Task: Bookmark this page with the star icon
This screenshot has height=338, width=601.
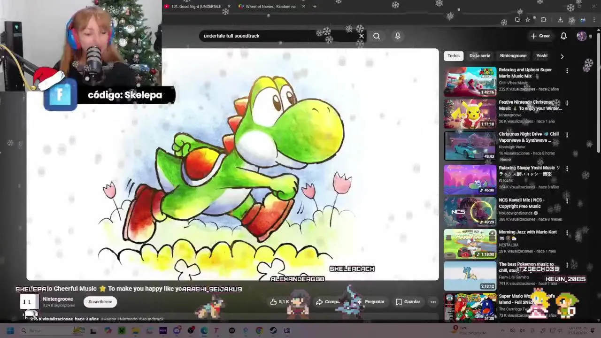Action: coord(528,20)
